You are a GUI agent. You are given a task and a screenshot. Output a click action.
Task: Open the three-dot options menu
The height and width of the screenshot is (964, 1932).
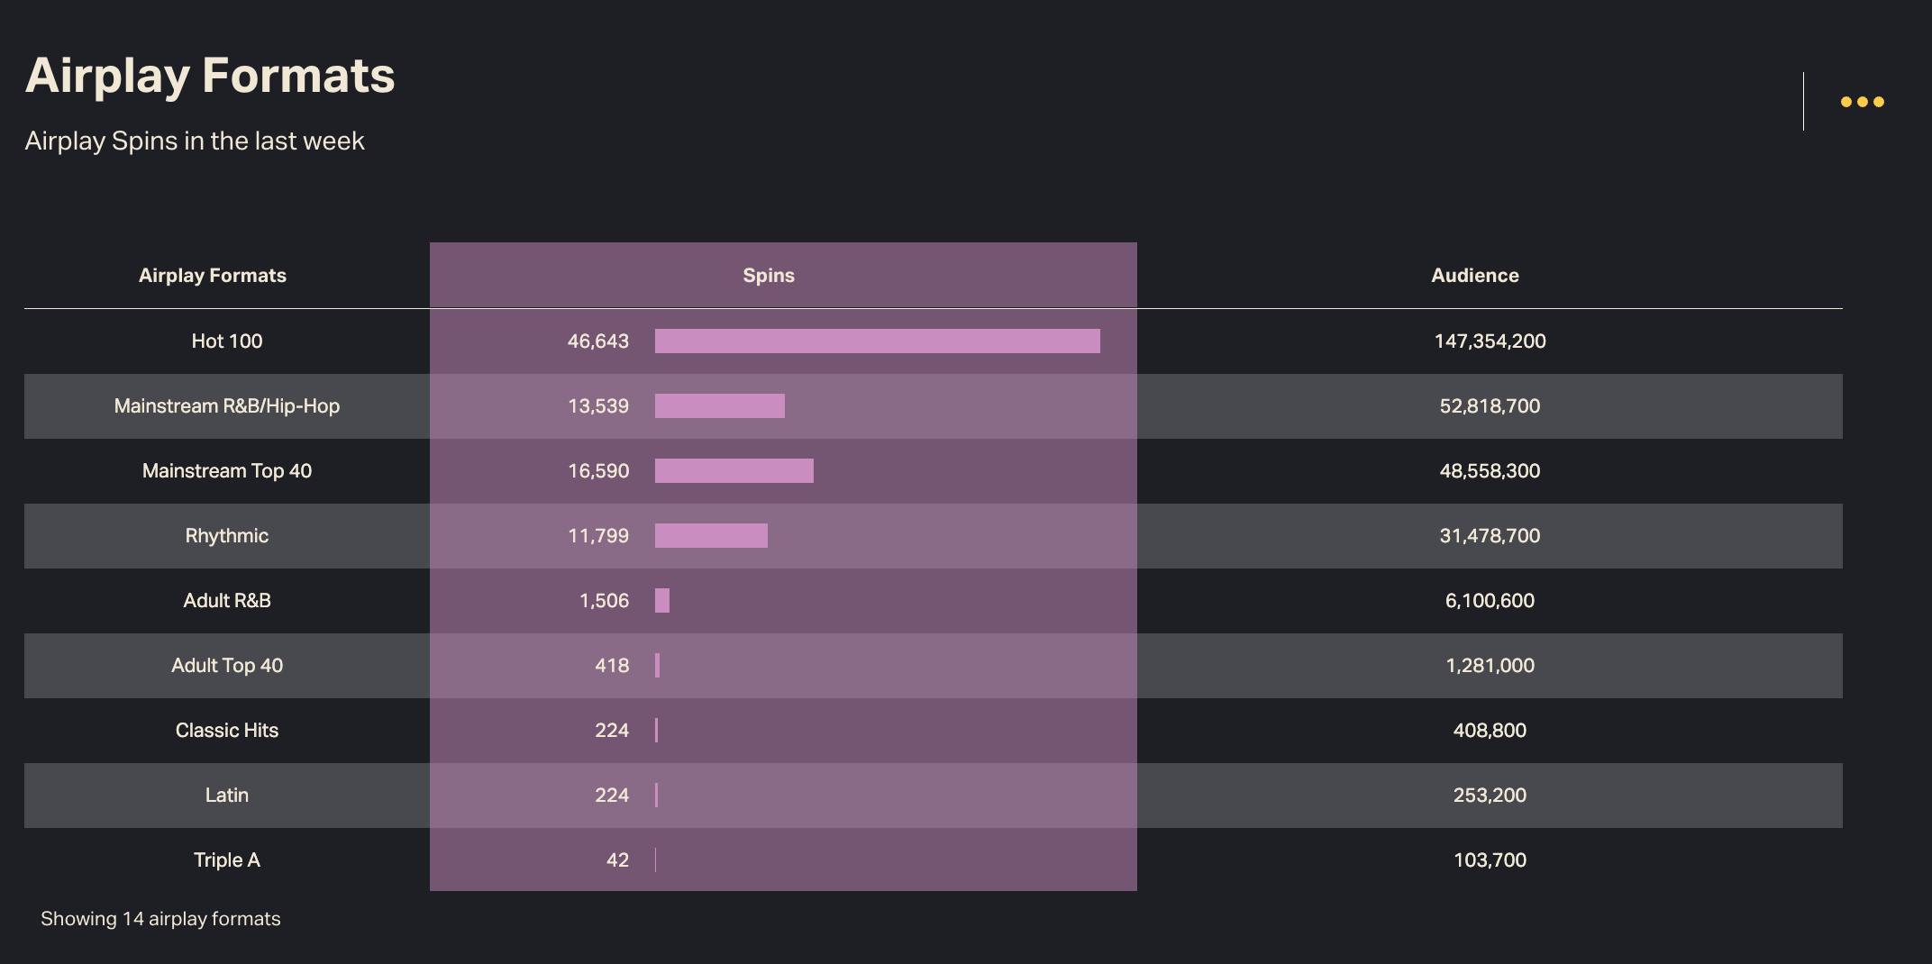1862,102
